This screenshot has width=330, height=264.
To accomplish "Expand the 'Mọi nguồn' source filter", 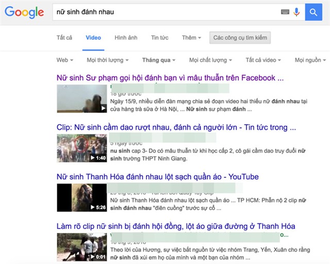I will coord(309,60).
